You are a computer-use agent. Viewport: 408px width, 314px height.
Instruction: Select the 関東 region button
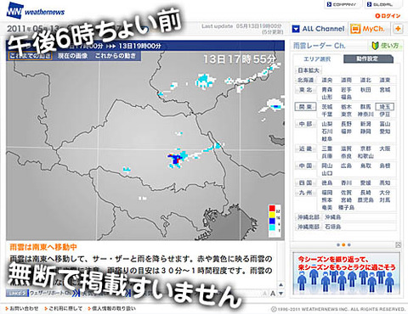[x=305, y=107]
